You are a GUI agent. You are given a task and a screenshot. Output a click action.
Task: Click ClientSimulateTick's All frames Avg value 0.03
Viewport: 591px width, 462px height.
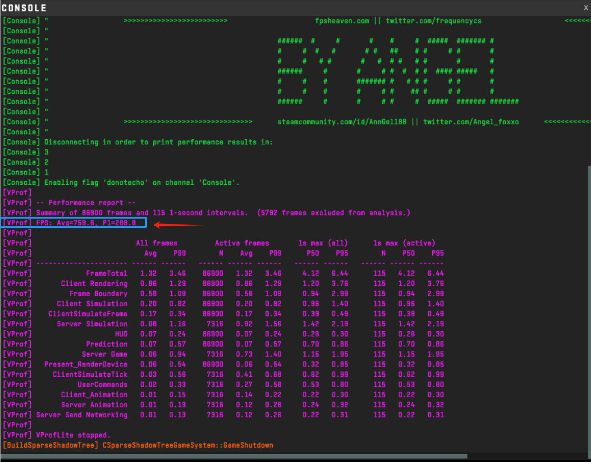[x=148, y=375]
